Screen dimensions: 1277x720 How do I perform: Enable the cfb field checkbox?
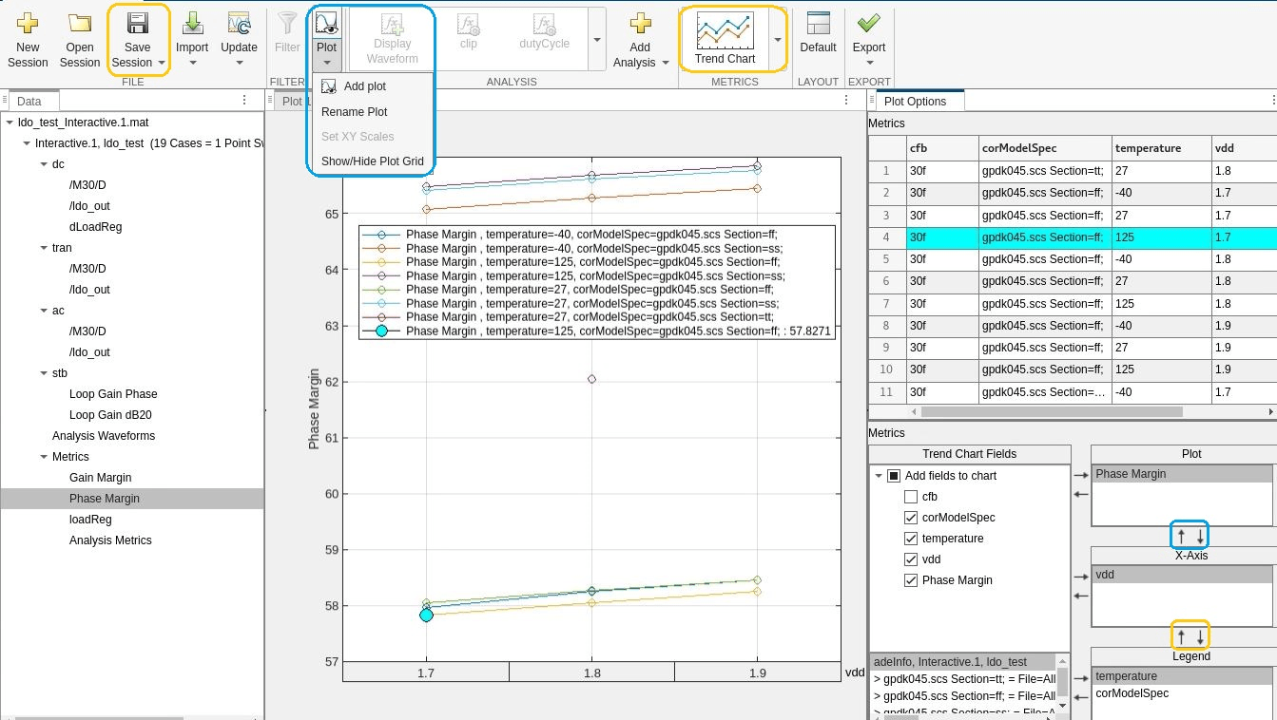[x=911, y=497]
